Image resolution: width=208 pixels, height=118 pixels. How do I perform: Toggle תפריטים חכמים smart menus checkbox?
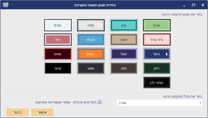pyautogui.click(x=100, y=102)
